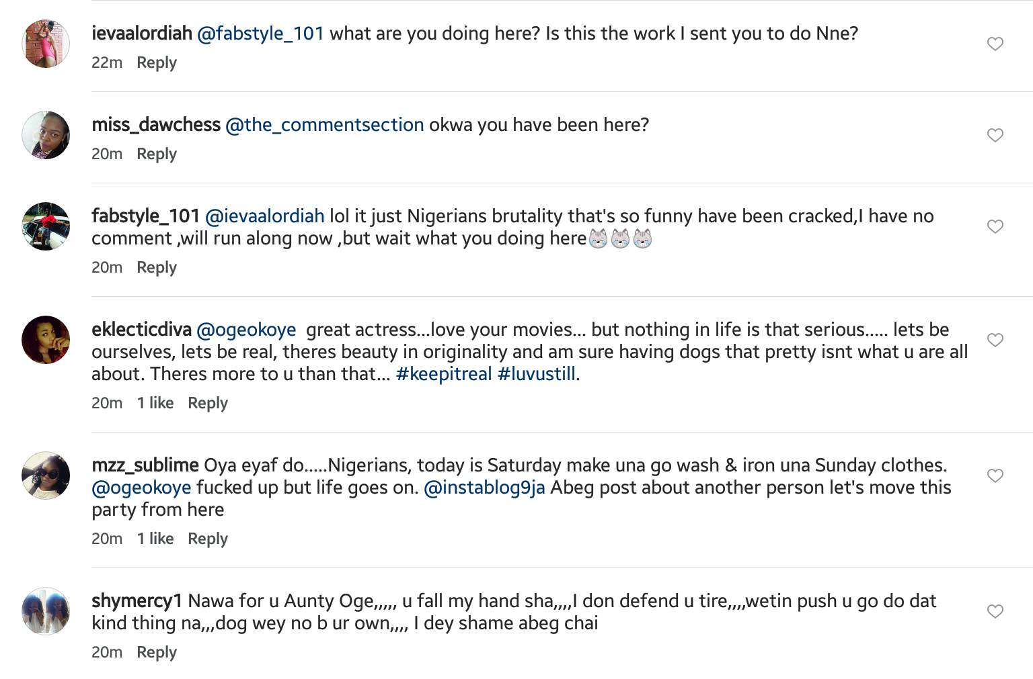Open the #keepitreal hashtag
1033x679 pixels.
click(444, 375)
